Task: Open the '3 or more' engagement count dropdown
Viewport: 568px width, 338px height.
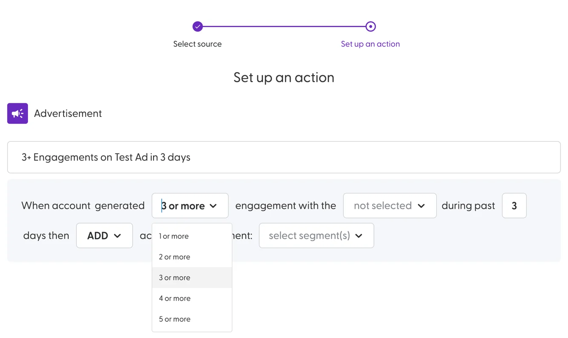Action: [x=190, y=205]
